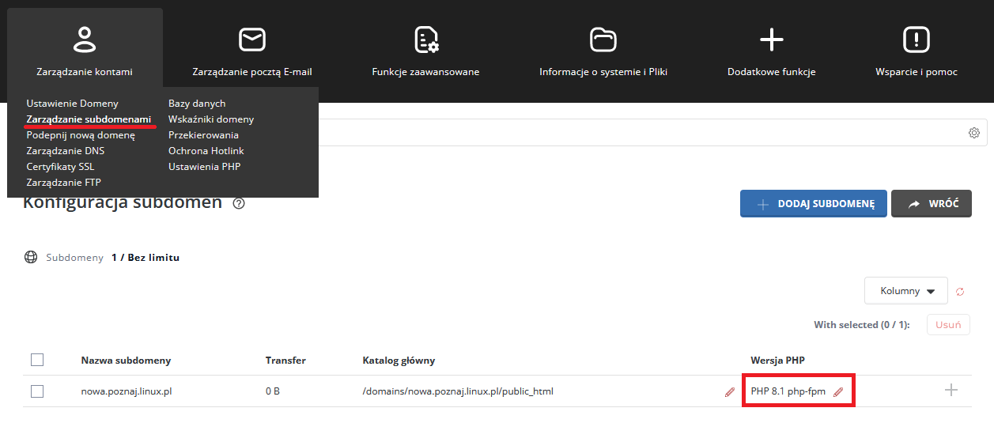The width and height of the screenshot is (994, 423).
Task: Open Ochrona Hotlink
Action: tap(206, 150)
